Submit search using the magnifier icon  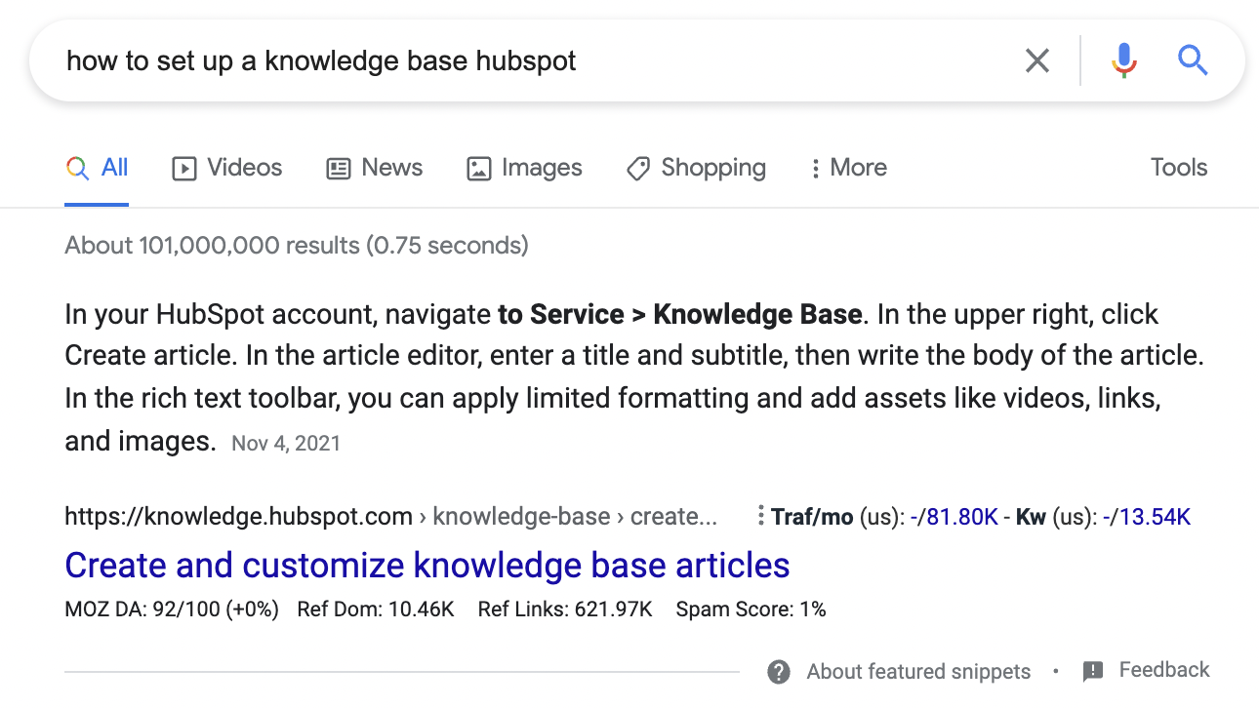(x=1193, y=61)
